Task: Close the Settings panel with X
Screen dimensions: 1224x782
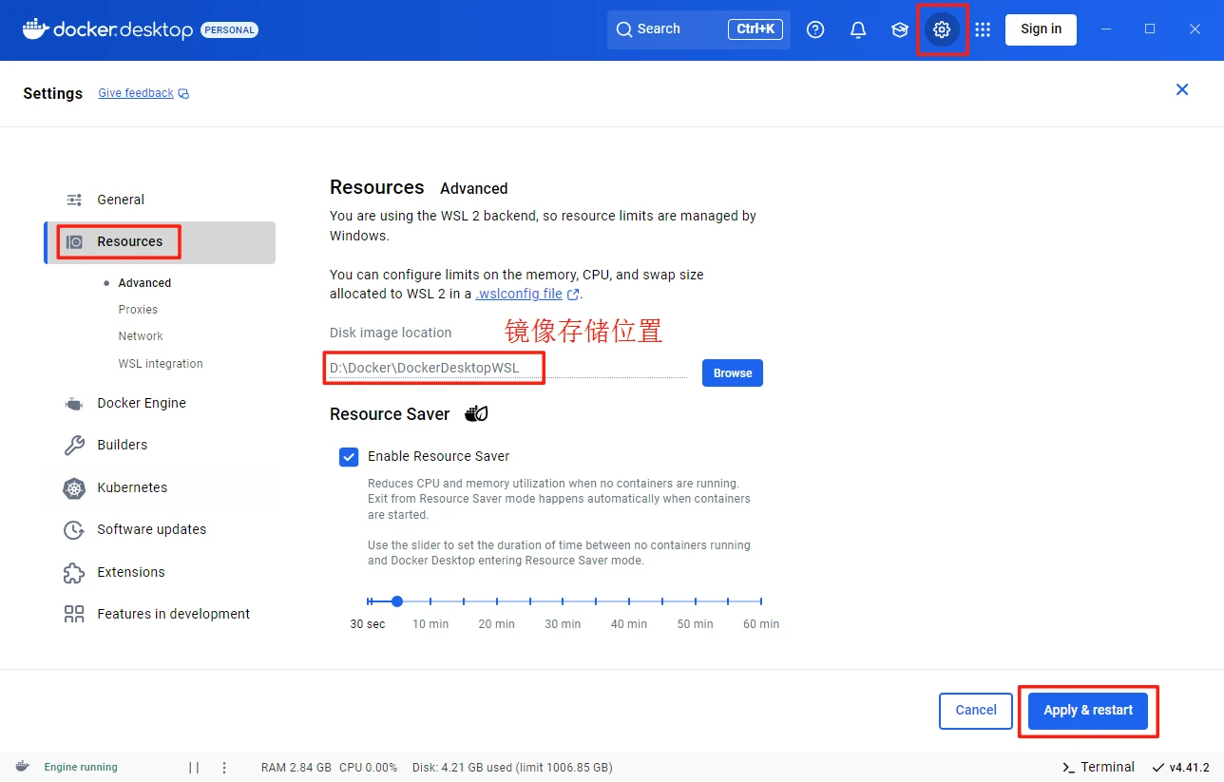Action: click(1182, 89)
